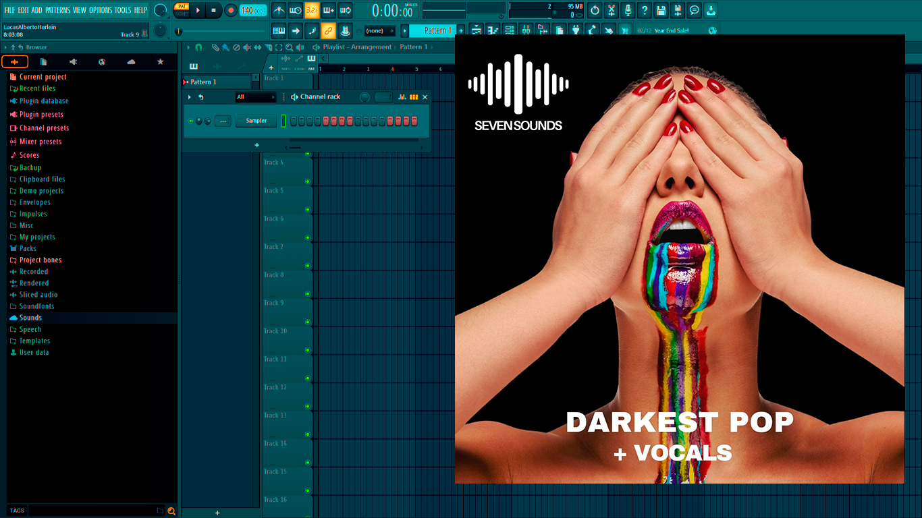Toggle metronome icon in toolbar
The height and width of the screenshot is (518, 922).
coord(279,10)
